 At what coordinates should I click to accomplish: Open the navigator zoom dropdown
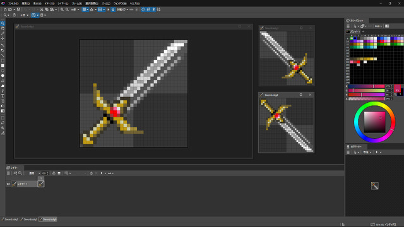tap(367, 152)
